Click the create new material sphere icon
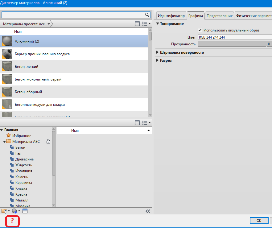The image size is (272, 228). pyautogui.click(x=15, y=211)
